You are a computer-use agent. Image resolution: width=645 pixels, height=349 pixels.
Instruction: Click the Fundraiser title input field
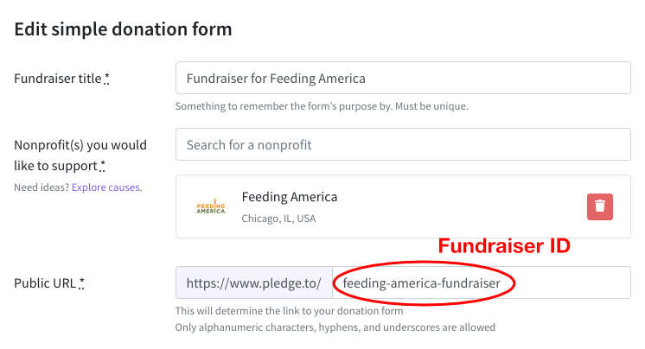click(403, 79)
